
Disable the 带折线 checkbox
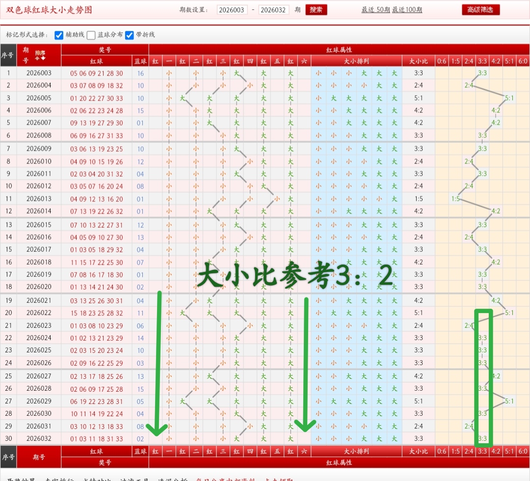(129, 35)
